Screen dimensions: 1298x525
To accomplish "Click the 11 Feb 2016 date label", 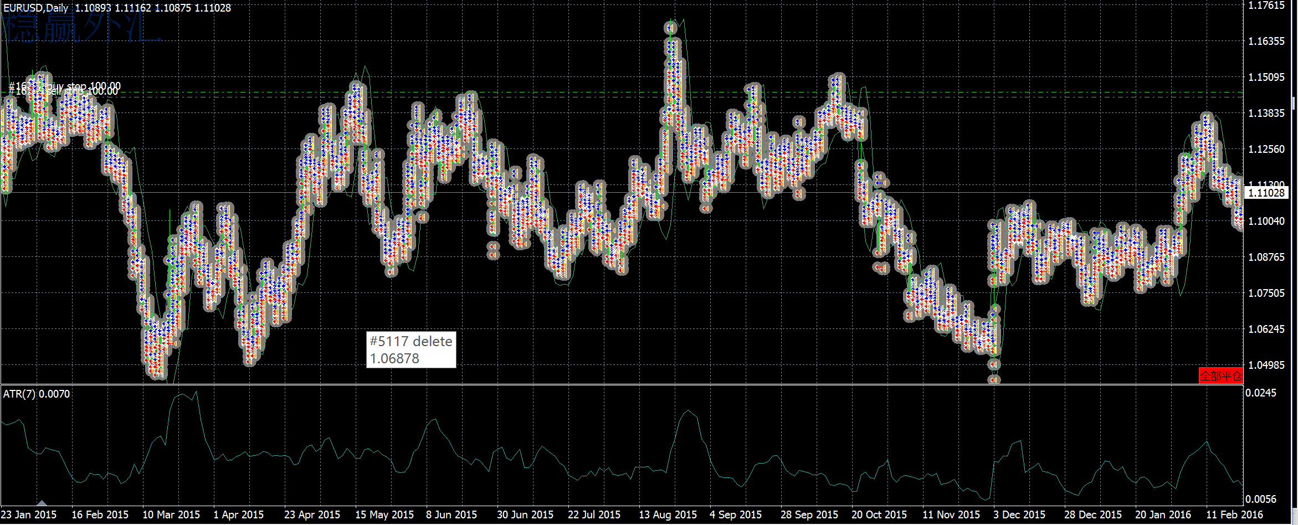I will pos(1235,514).
